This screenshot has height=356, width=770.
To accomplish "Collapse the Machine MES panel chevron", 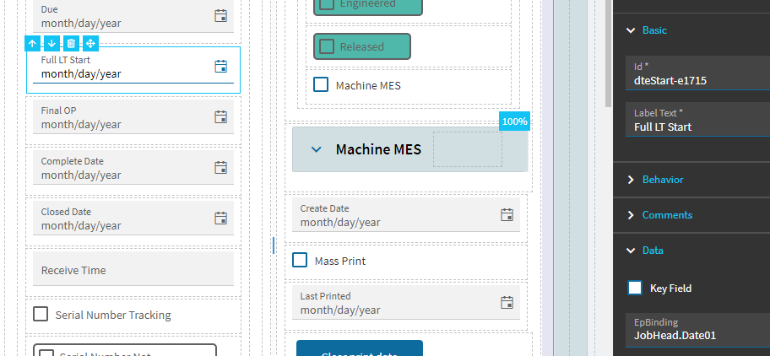I will (x=317, y=149).
